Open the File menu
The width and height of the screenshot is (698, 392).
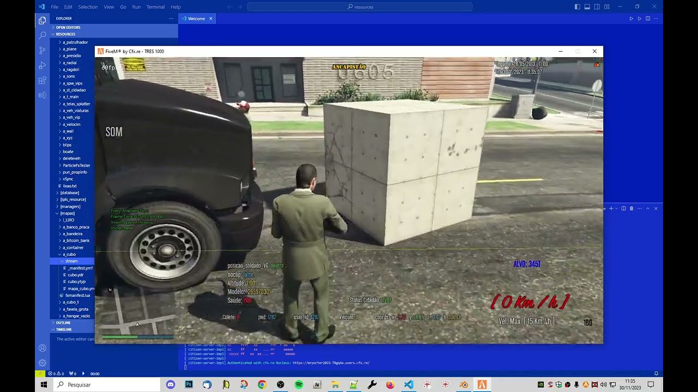click(x=55, y=7)
